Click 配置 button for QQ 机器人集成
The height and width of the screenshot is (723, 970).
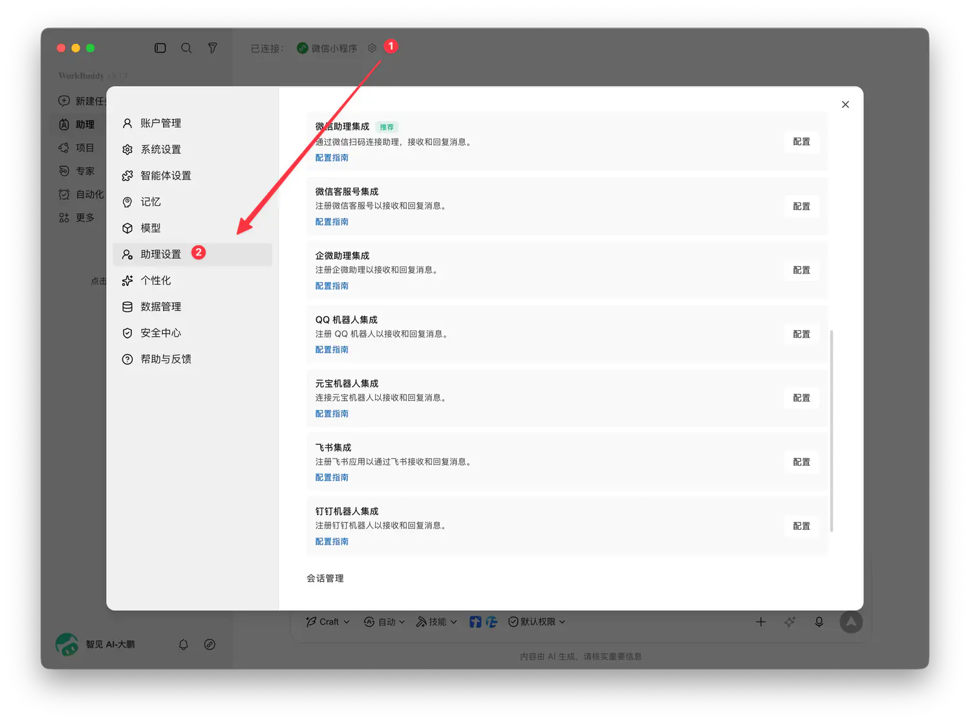point(801,334)
